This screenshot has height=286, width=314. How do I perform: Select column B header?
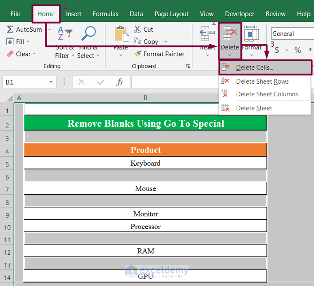coord(145,98)
